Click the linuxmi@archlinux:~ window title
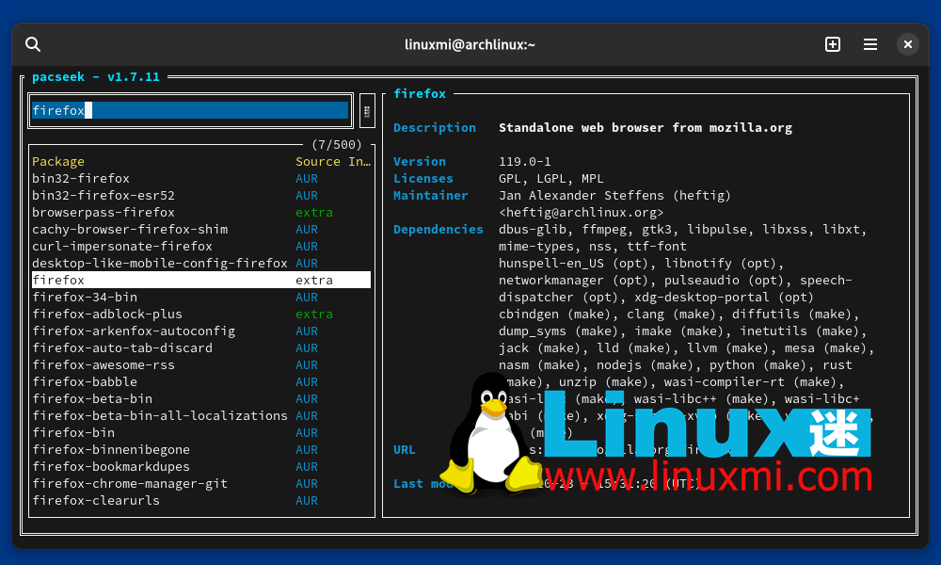The height and width of the screenshot is (565, 941). [x=470, y=44]
